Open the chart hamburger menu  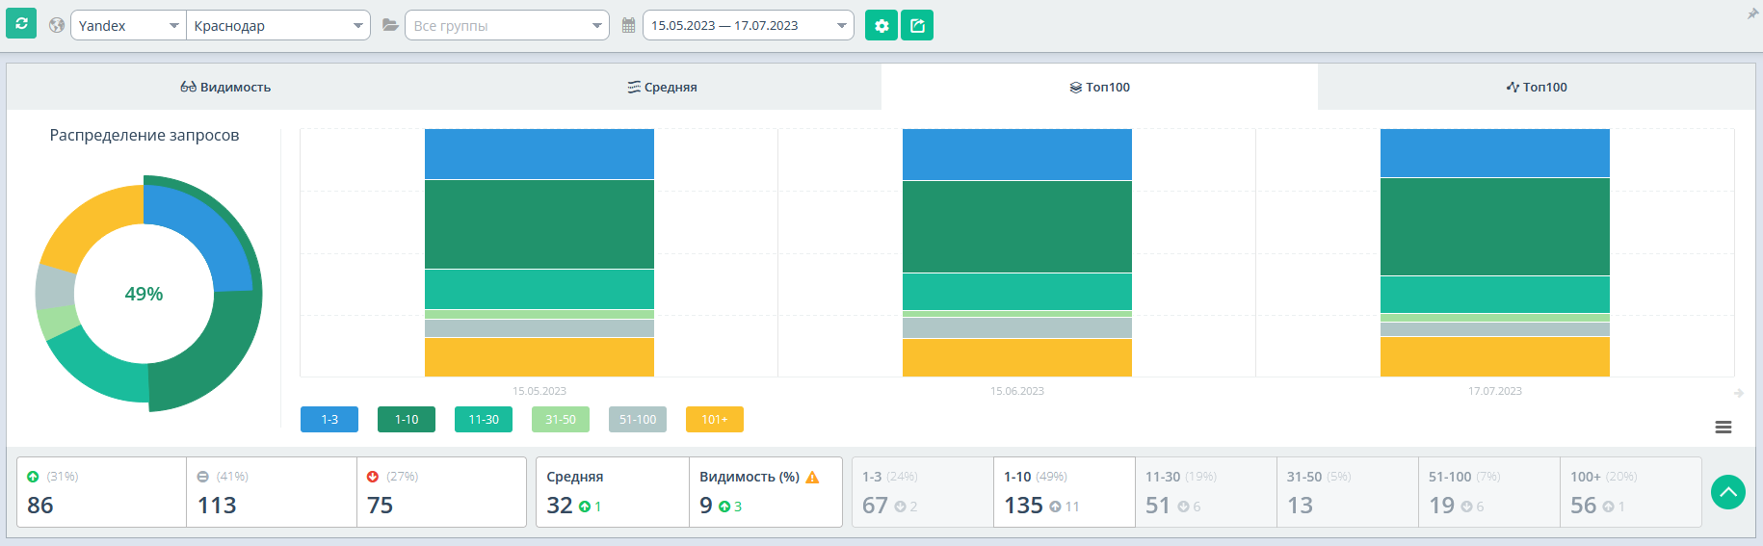(1724, 427)
